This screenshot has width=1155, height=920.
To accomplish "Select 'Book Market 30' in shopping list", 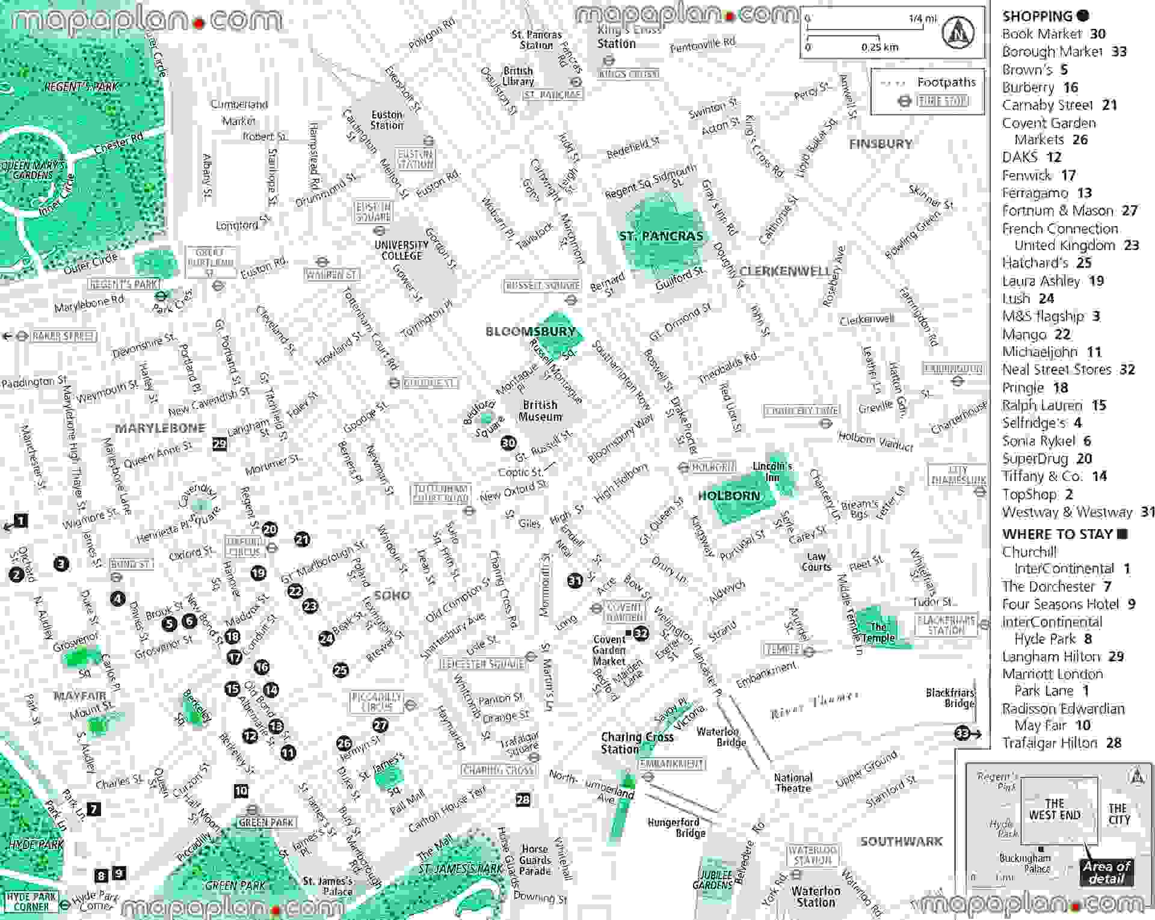I will (x=1053, y=34).
